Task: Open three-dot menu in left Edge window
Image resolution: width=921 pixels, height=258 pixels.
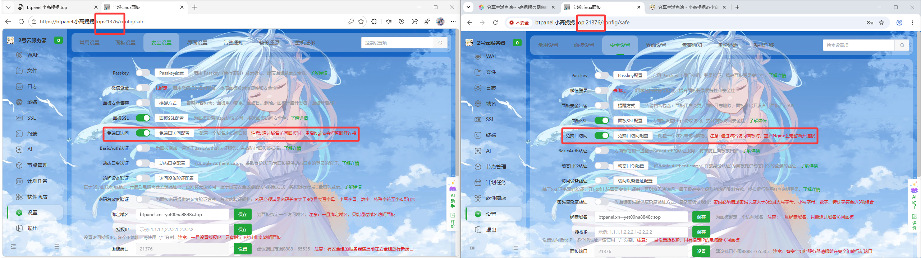Action: click(453, 21)
